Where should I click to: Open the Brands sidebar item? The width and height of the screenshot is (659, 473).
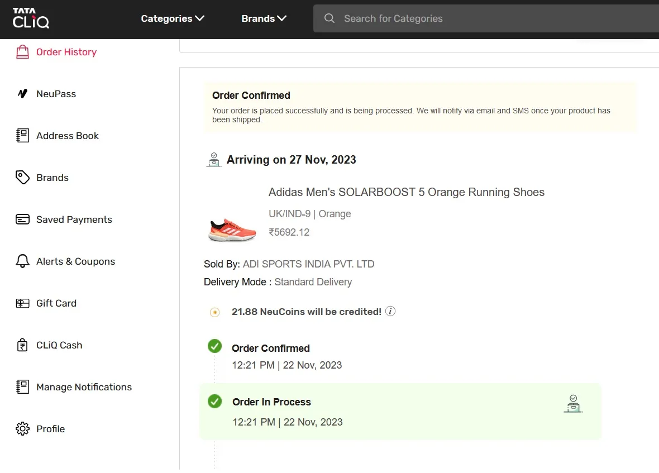pyautogui.click(x=52, y=178)
